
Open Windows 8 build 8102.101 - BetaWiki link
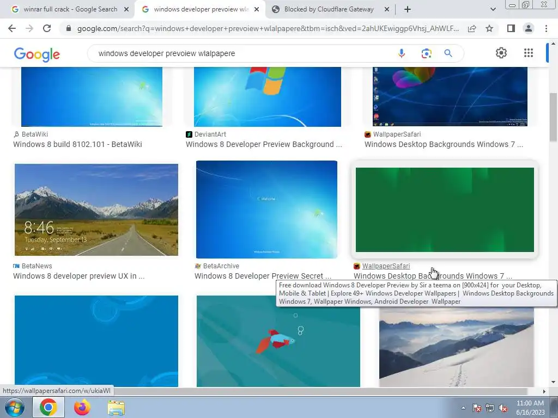(x=77, y=144)
